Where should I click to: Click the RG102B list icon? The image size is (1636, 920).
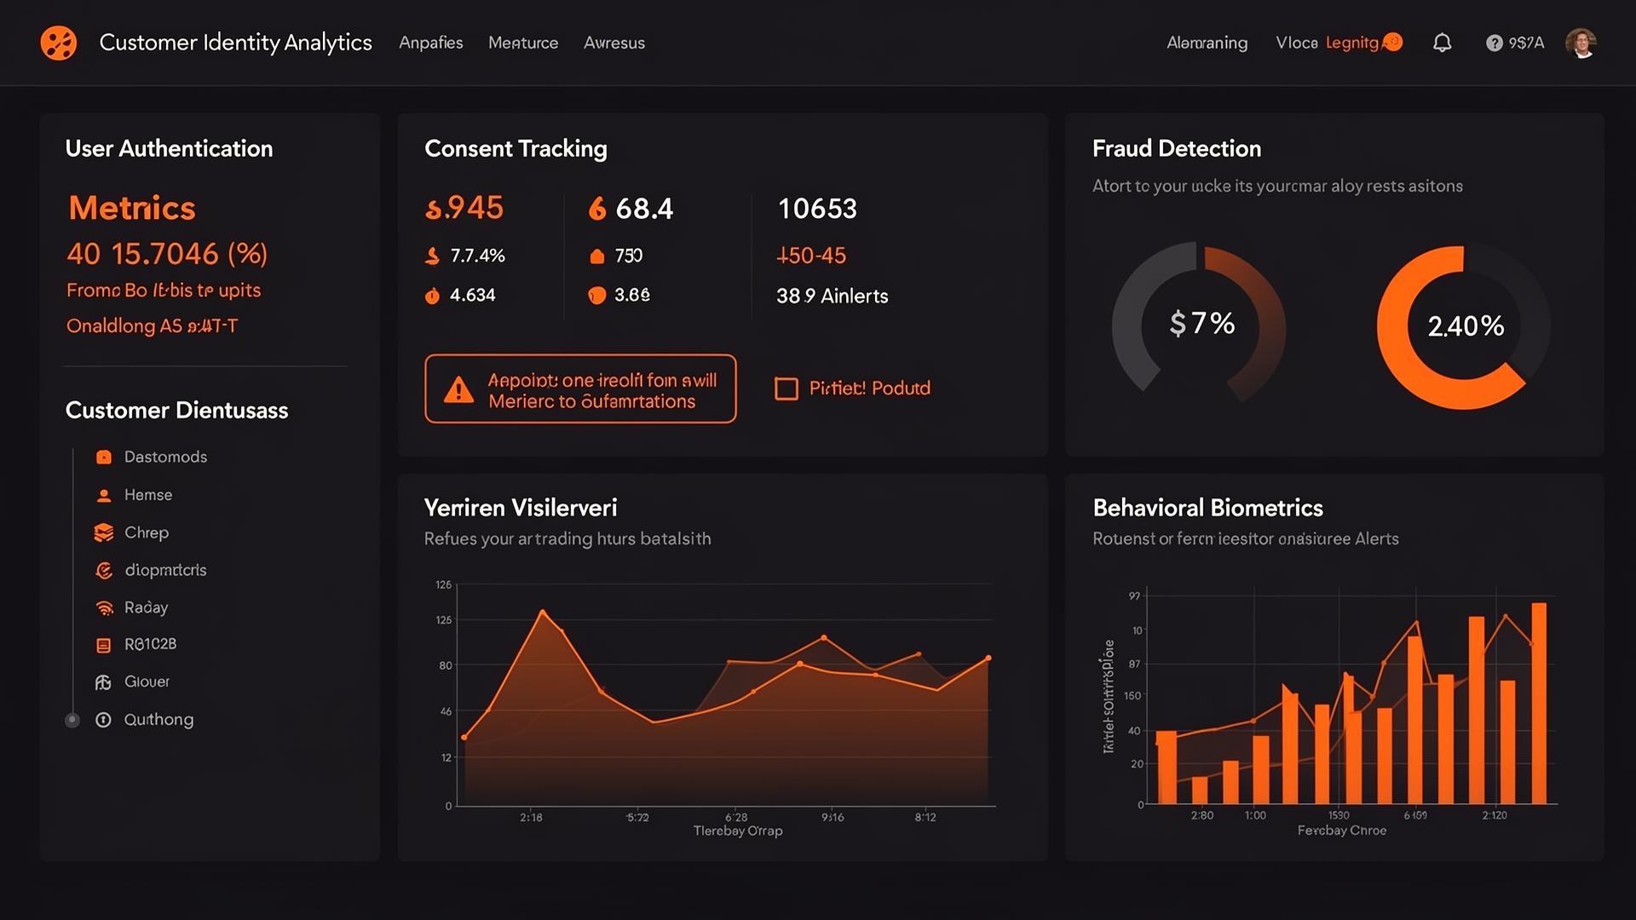104,645
